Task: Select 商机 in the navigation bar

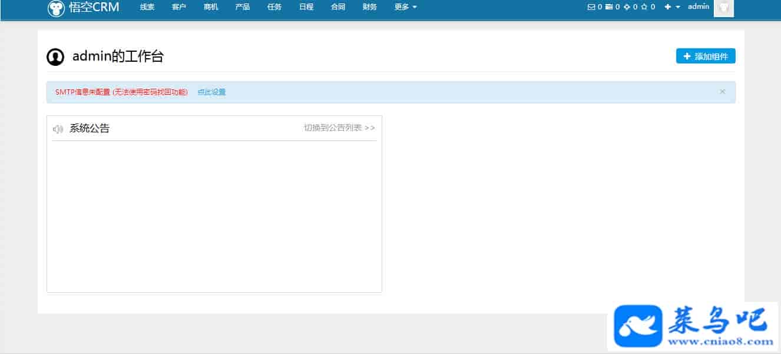Action: [211, 7]
